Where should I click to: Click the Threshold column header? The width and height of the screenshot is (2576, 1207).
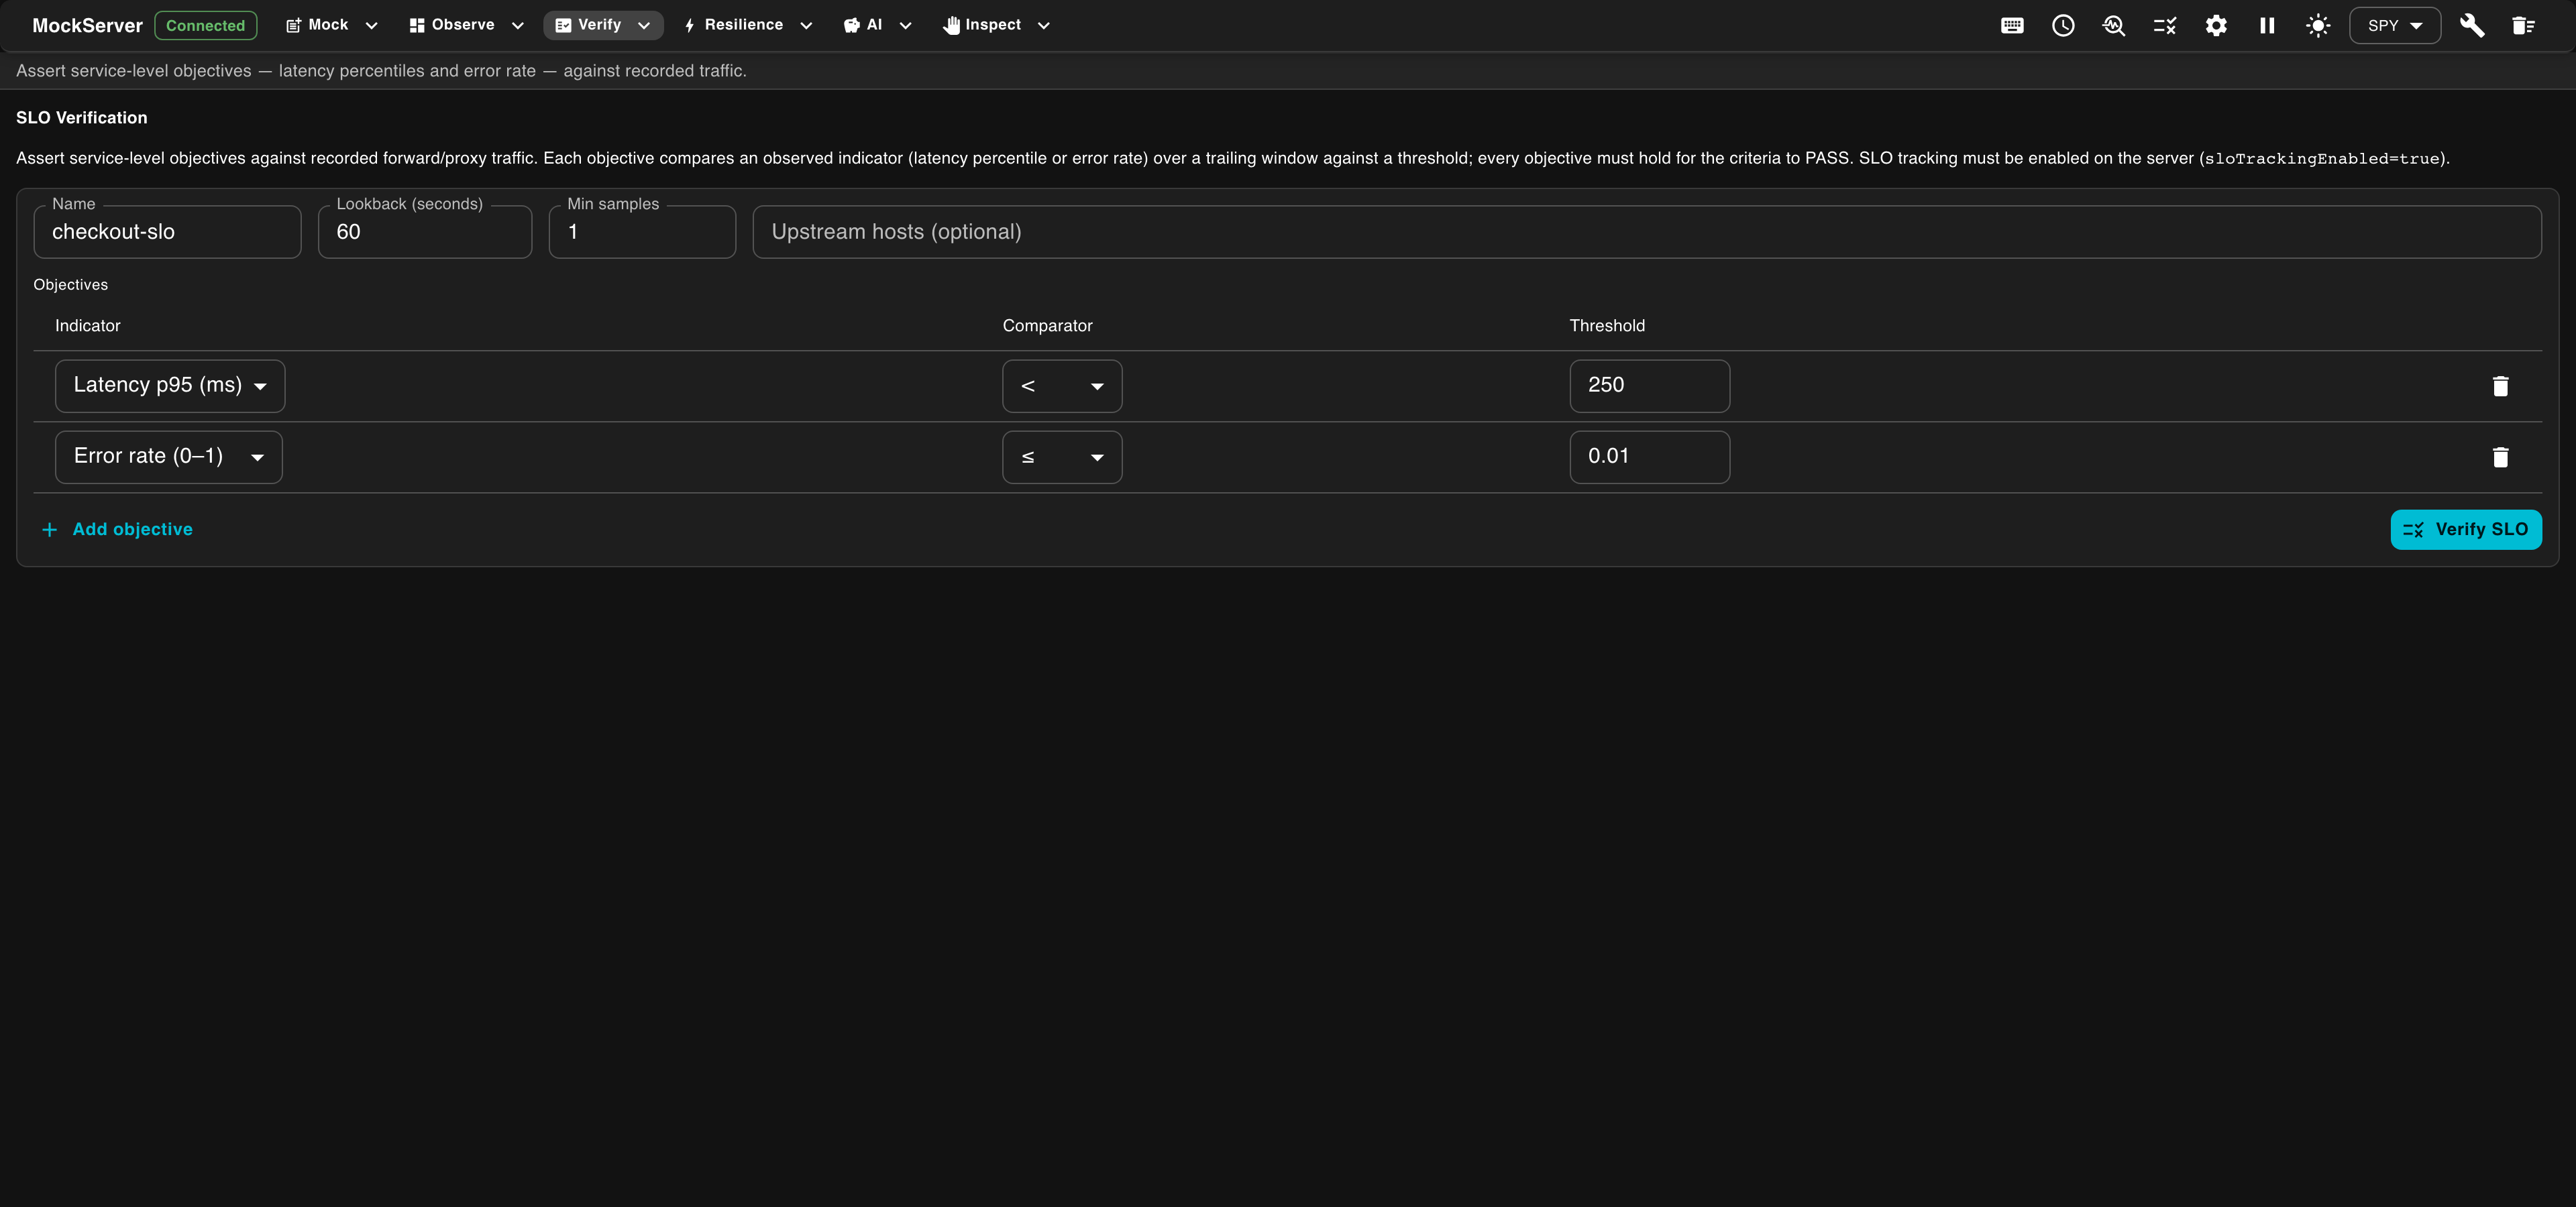tap(1606, 326)
